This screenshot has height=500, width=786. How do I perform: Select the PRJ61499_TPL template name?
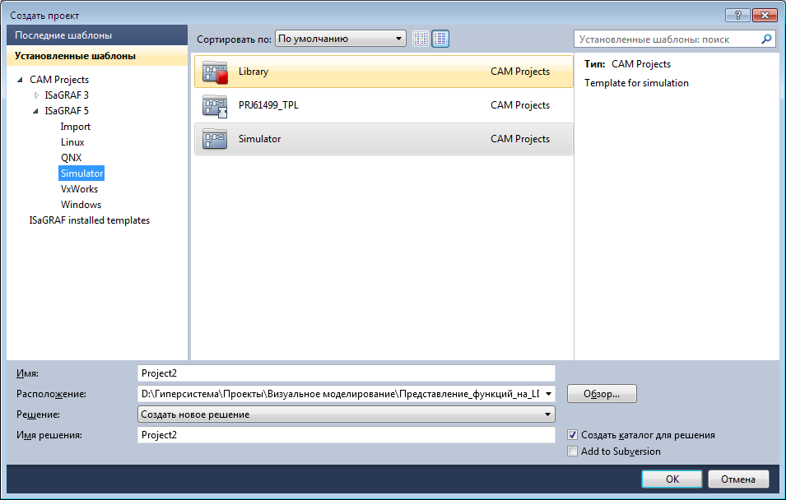(268, 105)
